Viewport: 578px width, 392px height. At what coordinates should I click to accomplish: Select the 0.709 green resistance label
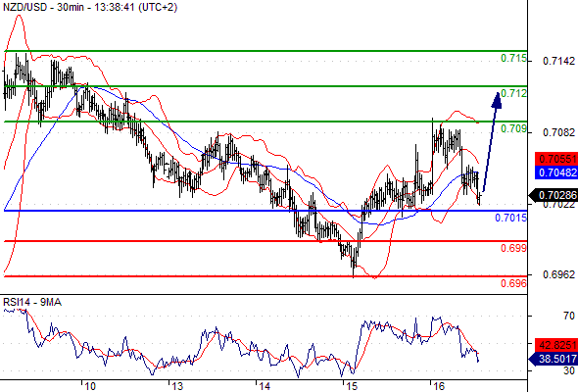(x=513, y=128)
